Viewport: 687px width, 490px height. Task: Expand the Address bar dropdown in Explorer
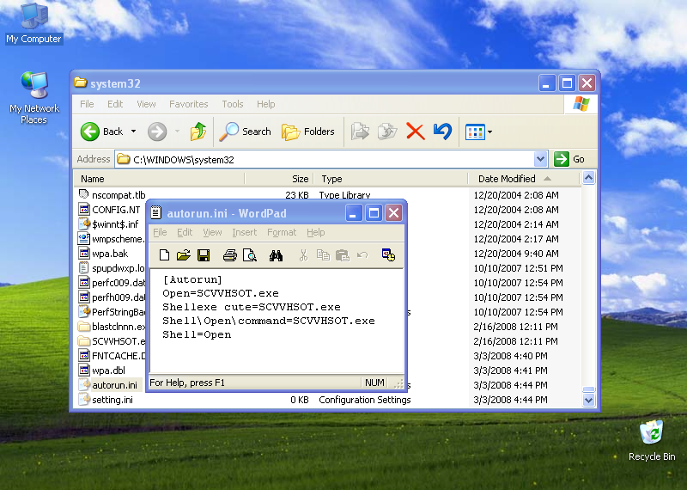coord(541,159)
